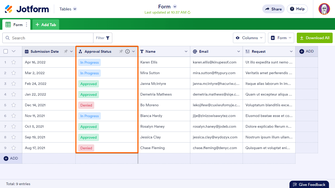Select the name cell Chase Fleming
The height and width of the screenshot is (188, 335).
164,148
